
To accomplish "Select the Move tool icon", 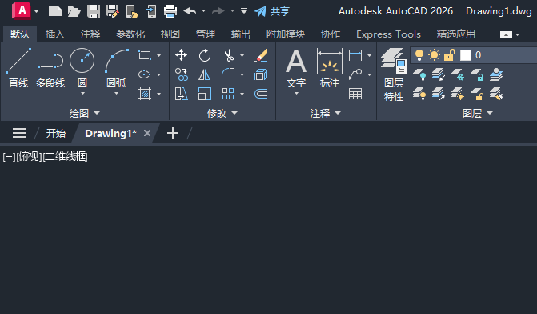I will 181,55.
